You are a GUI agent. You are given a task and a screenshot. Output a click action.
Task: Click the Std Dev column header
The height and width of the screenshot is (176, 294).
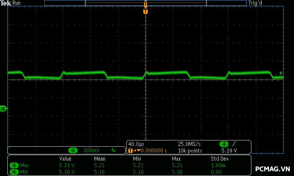220,159
